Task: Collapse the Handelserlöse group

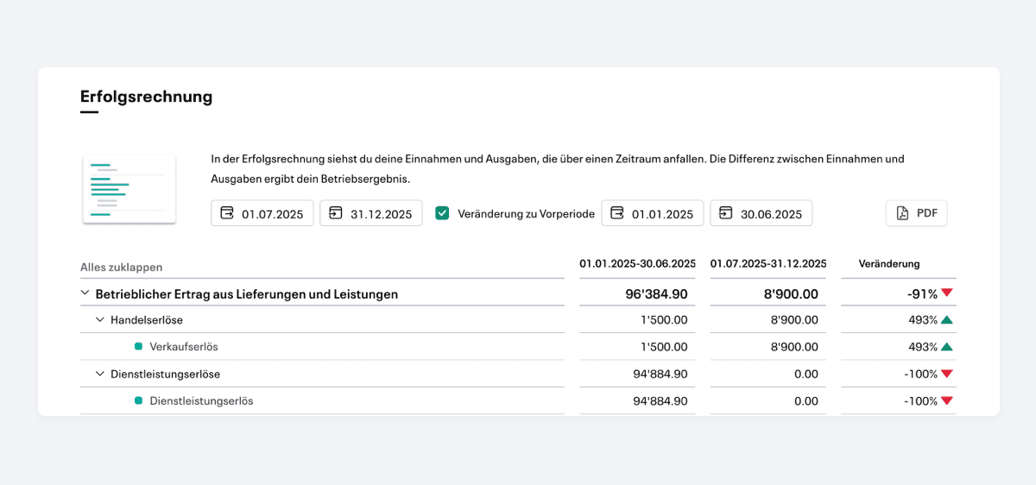Action: coord(99,320)
